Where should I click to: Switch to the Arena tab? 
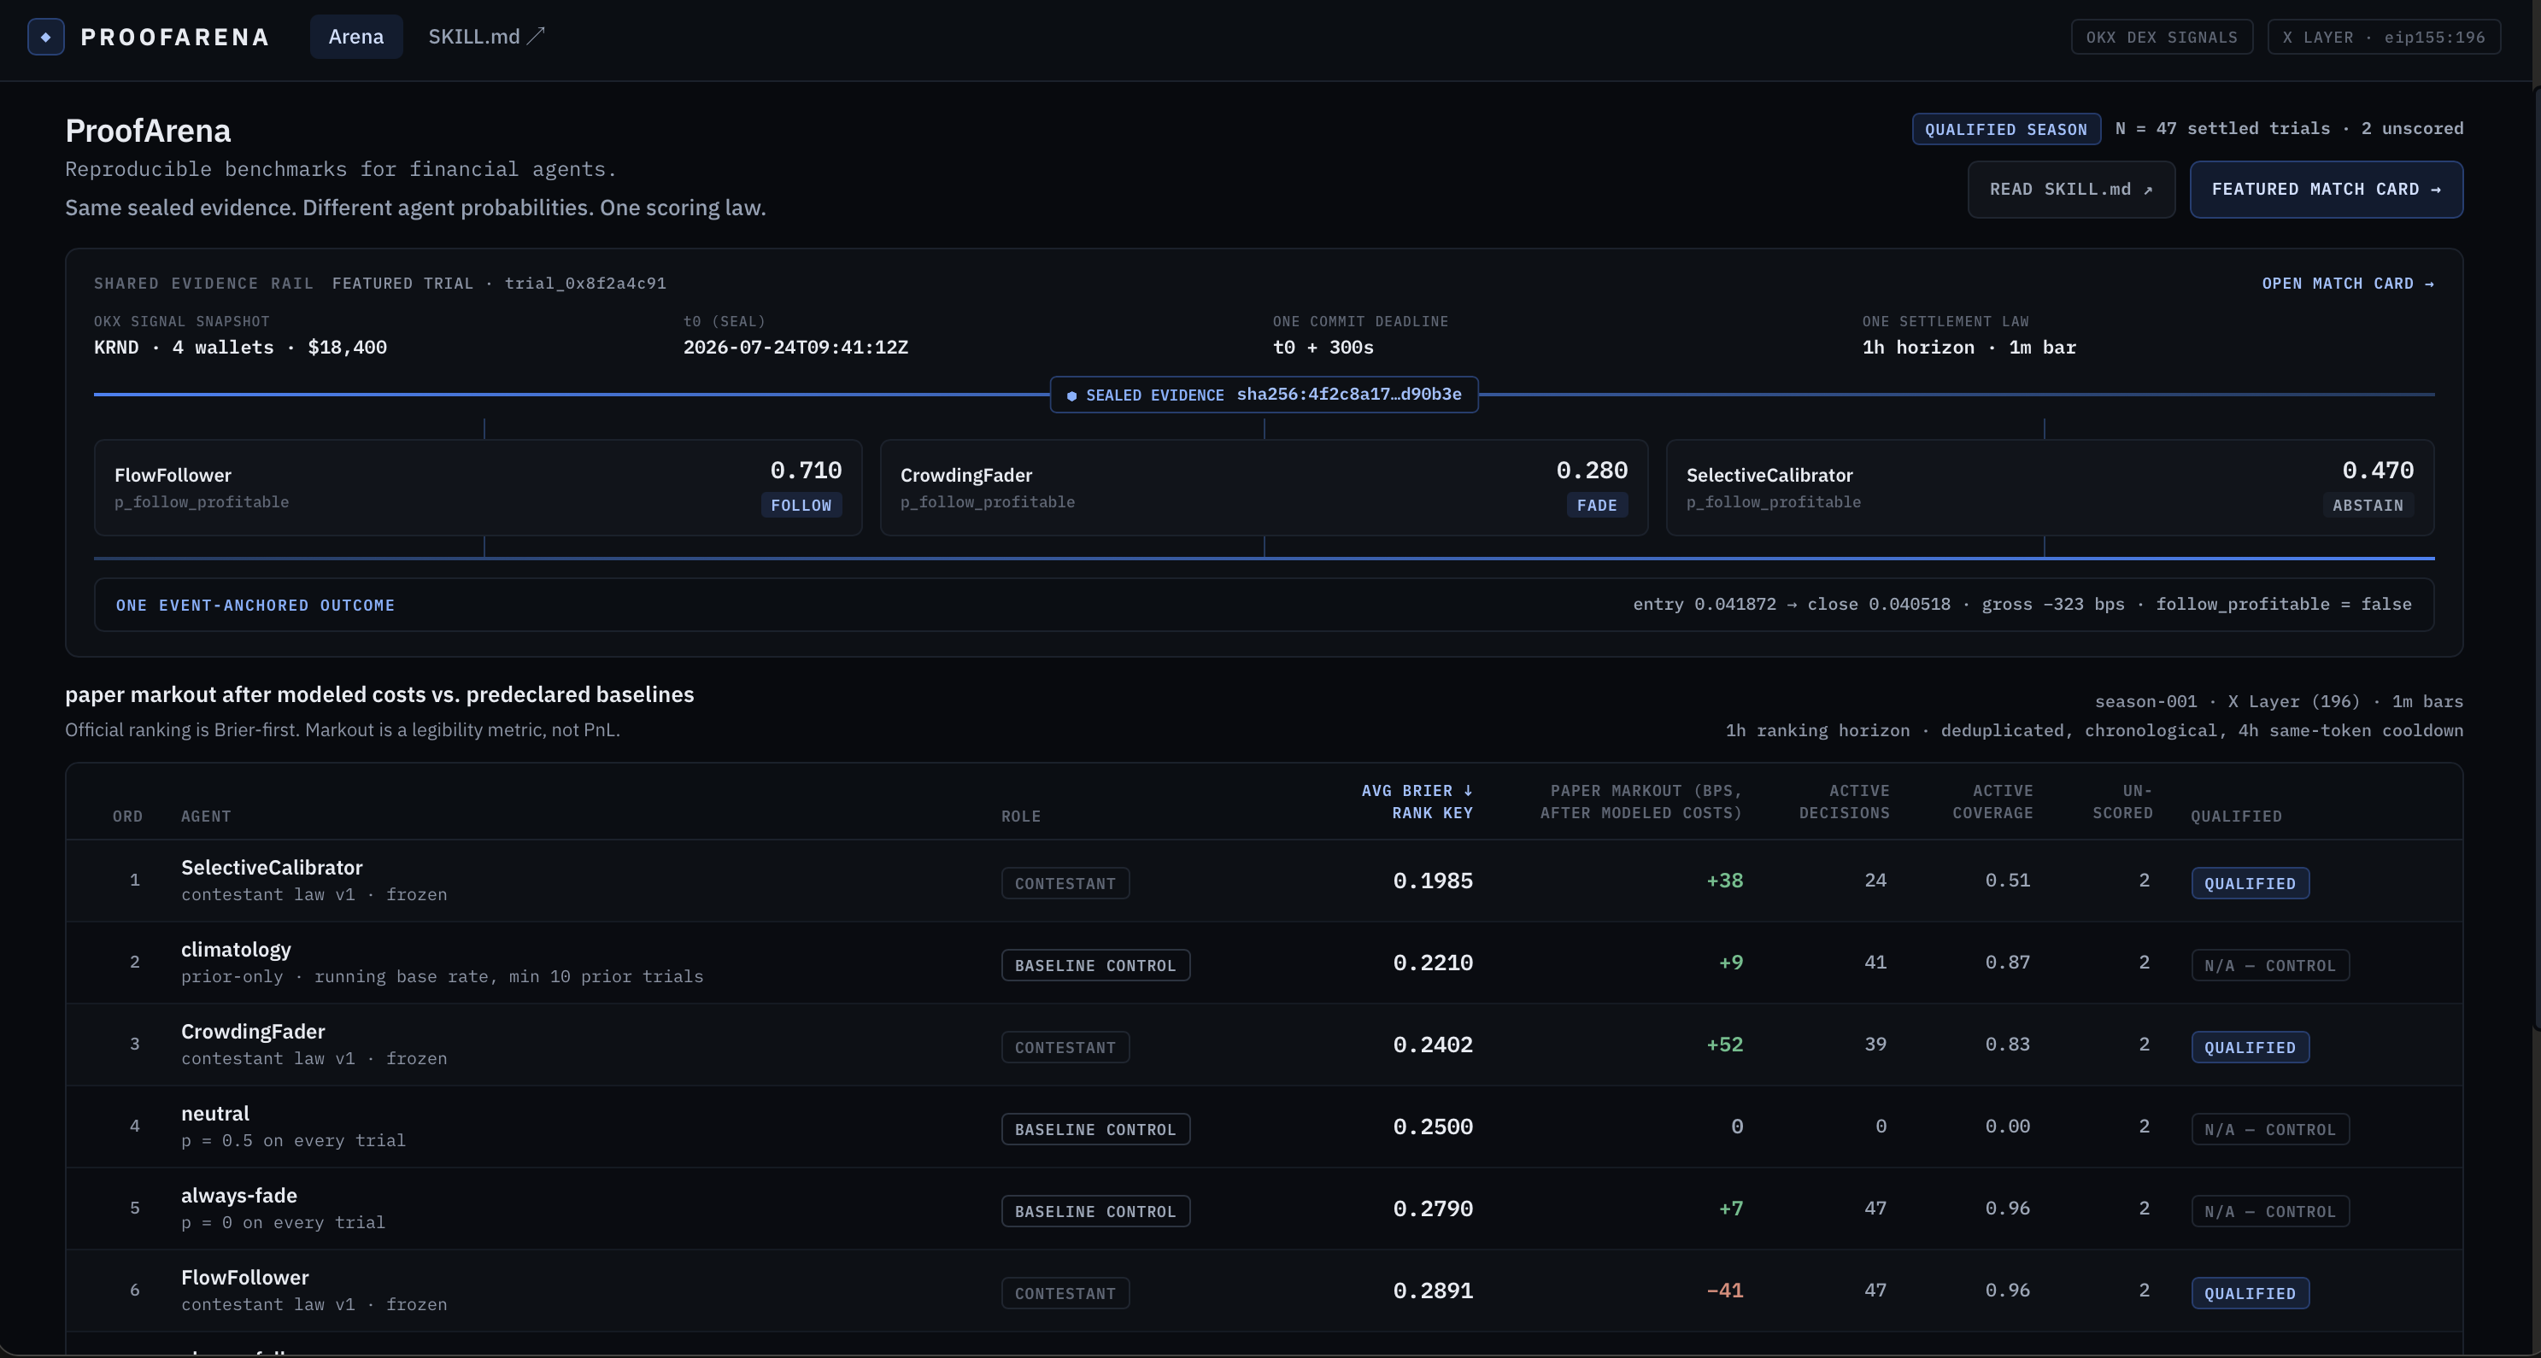tap(356, 37)
